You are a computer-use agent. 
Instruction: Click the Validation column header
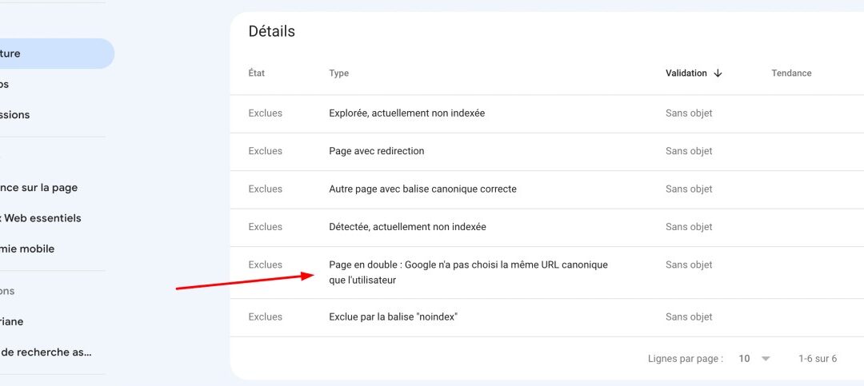click(x=686, y=73)
